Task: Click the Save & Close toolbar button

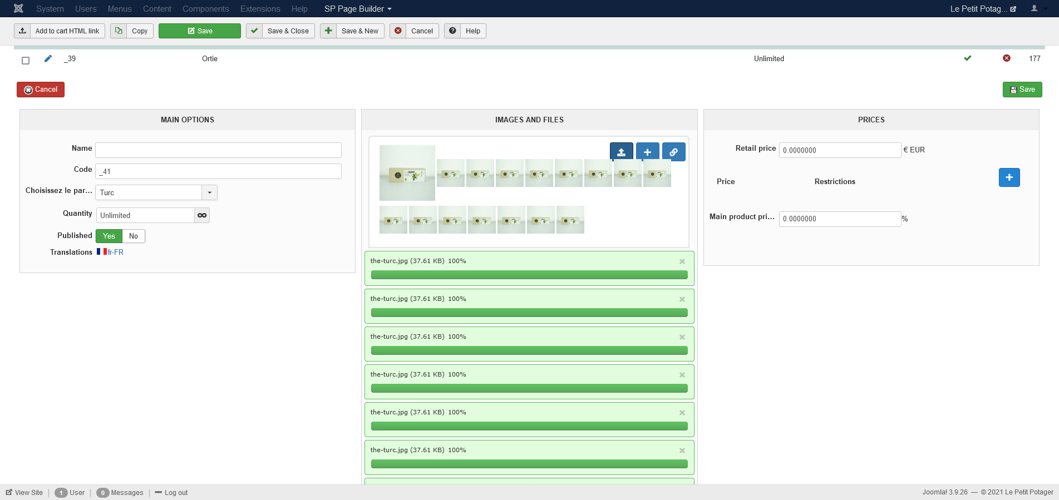Action: (x=280, y=31)
